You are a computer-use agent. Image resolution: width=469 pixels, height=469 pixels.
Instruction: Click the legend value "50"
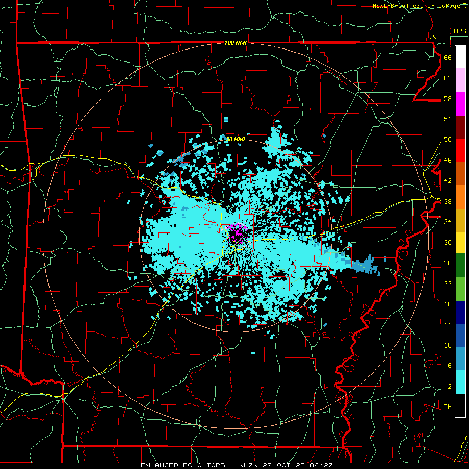(x=448, y=139)
